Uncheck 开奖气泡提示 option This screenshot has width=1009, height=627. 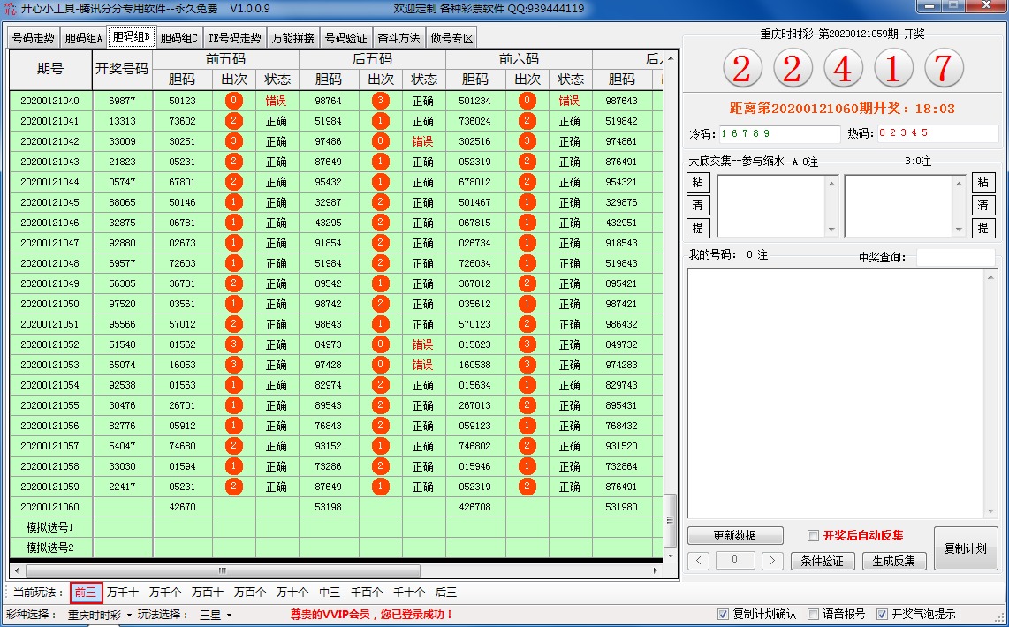click(882, 614)
